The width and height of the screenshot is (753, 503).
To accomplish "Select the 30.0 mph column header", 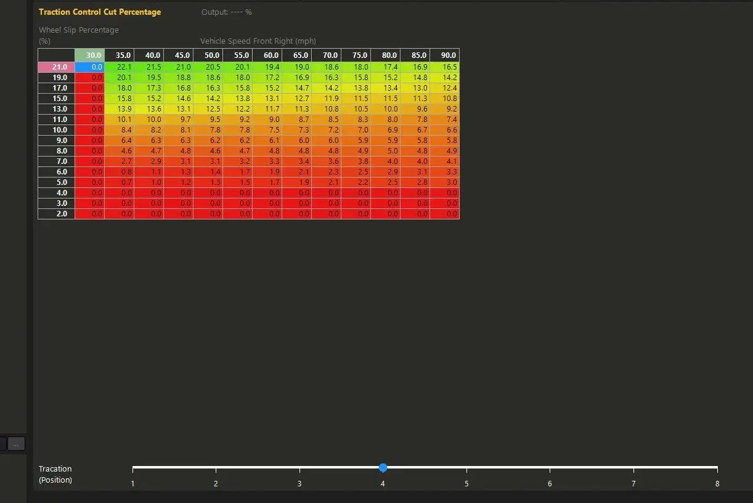I will (x=90, y=55).
